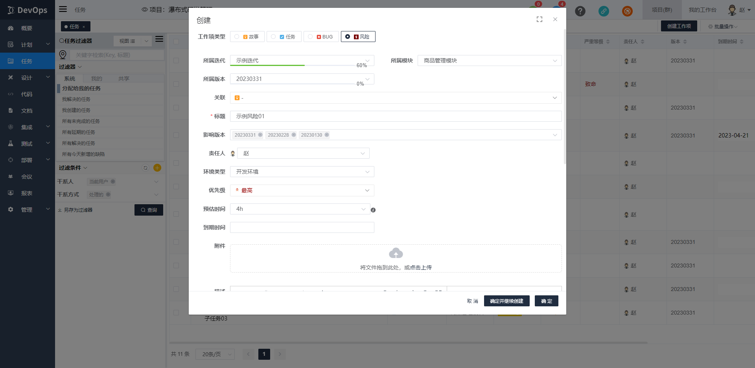755x368 pixels.
Task: Click 确定并继续创建 button
Action: click(506, 301)
